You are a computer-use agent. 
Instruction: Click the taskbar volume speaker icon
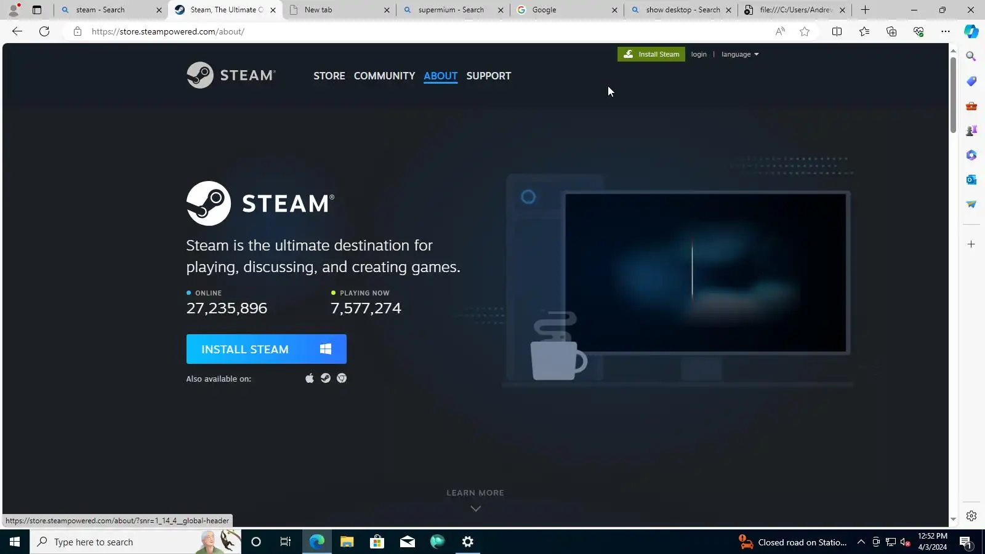(906, 542)
